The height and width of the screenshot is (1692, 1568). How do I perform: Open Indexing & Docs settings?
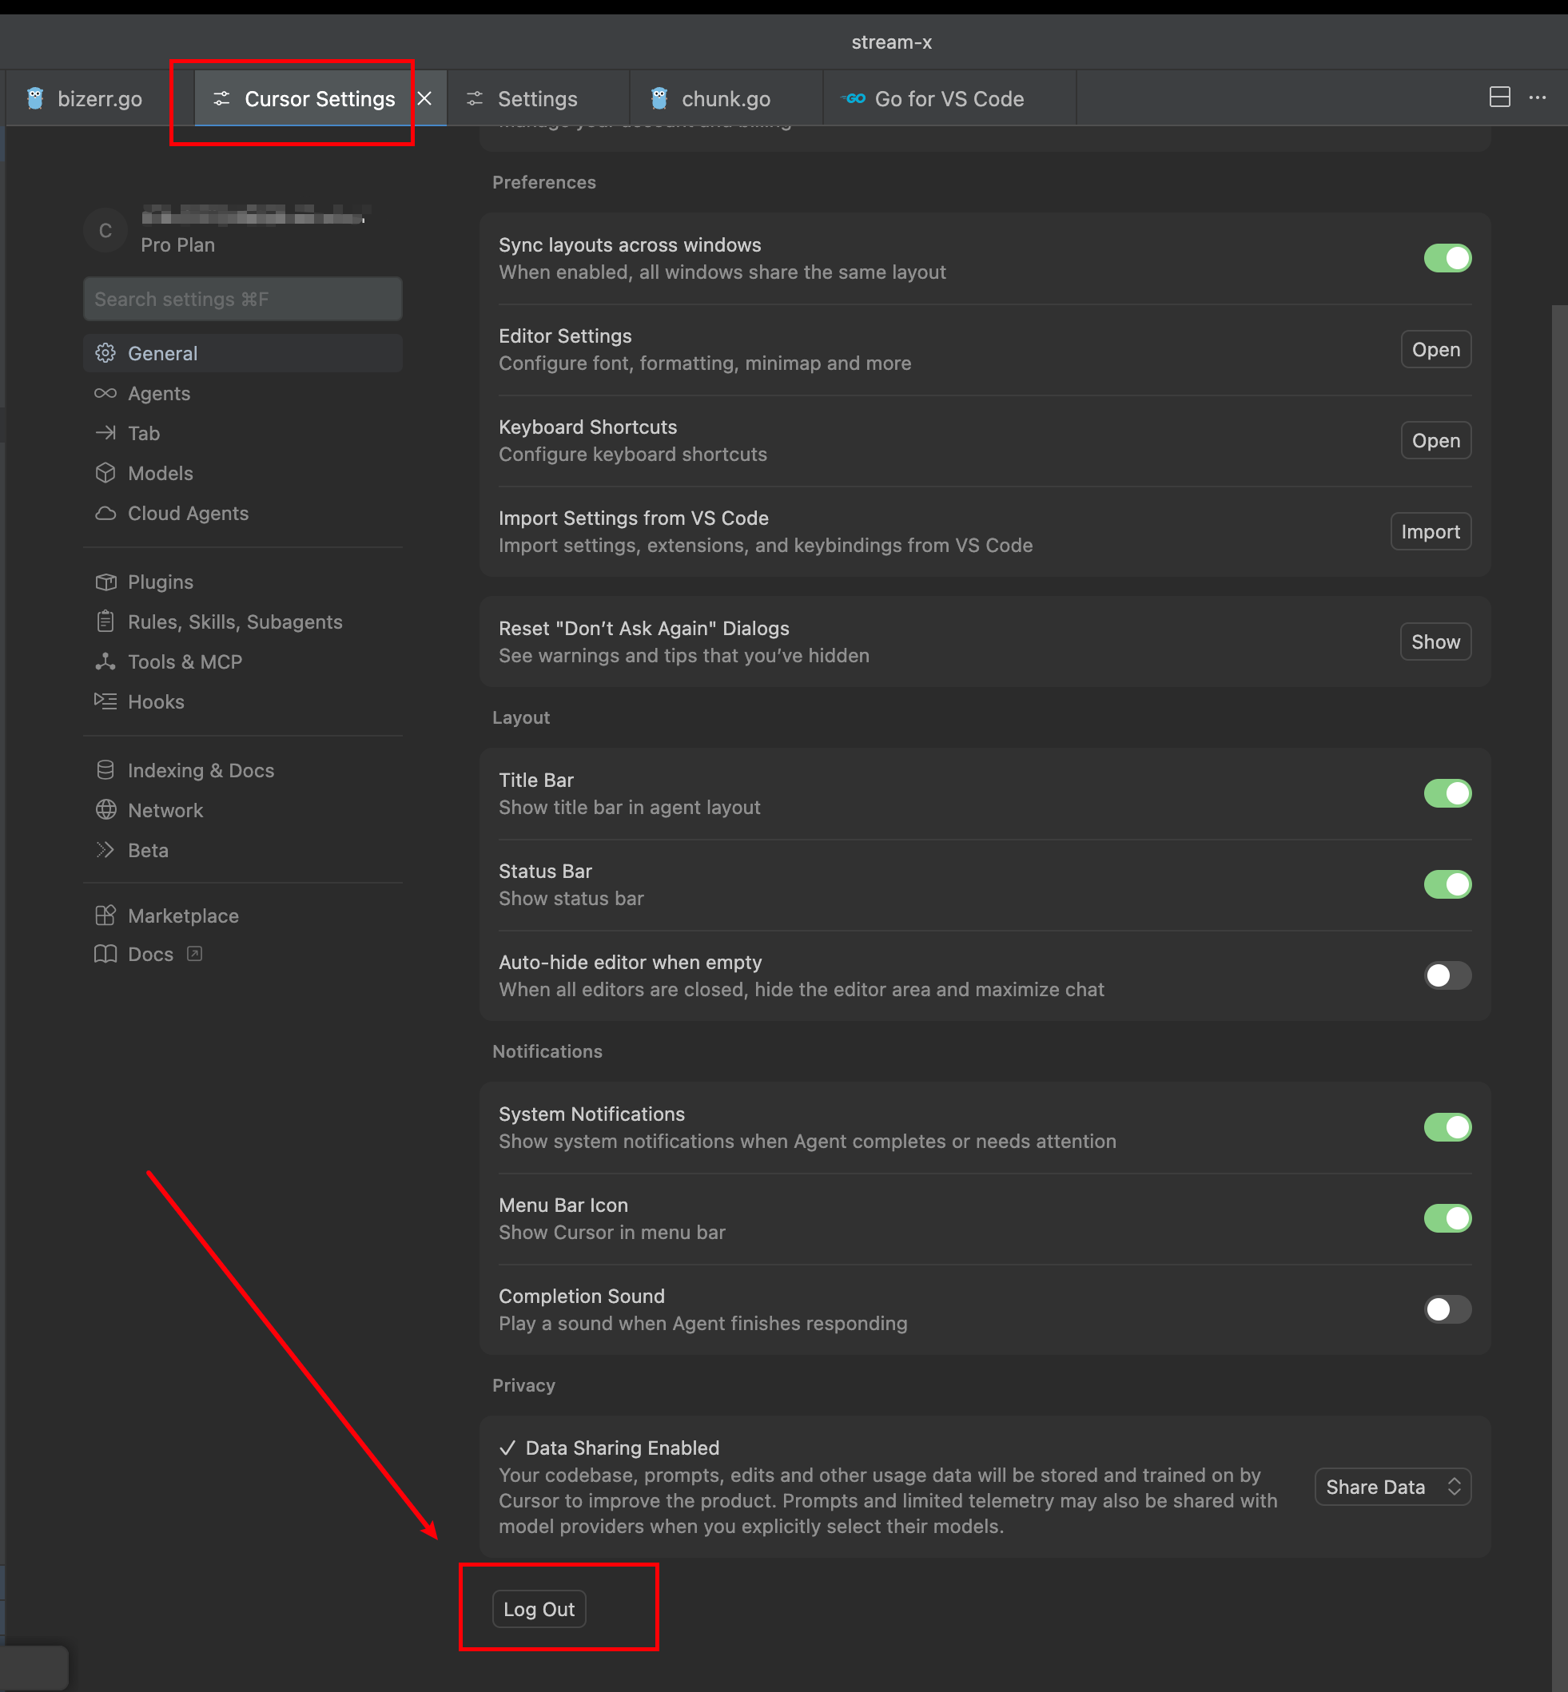pyautogui.click(x=243, y=769)
